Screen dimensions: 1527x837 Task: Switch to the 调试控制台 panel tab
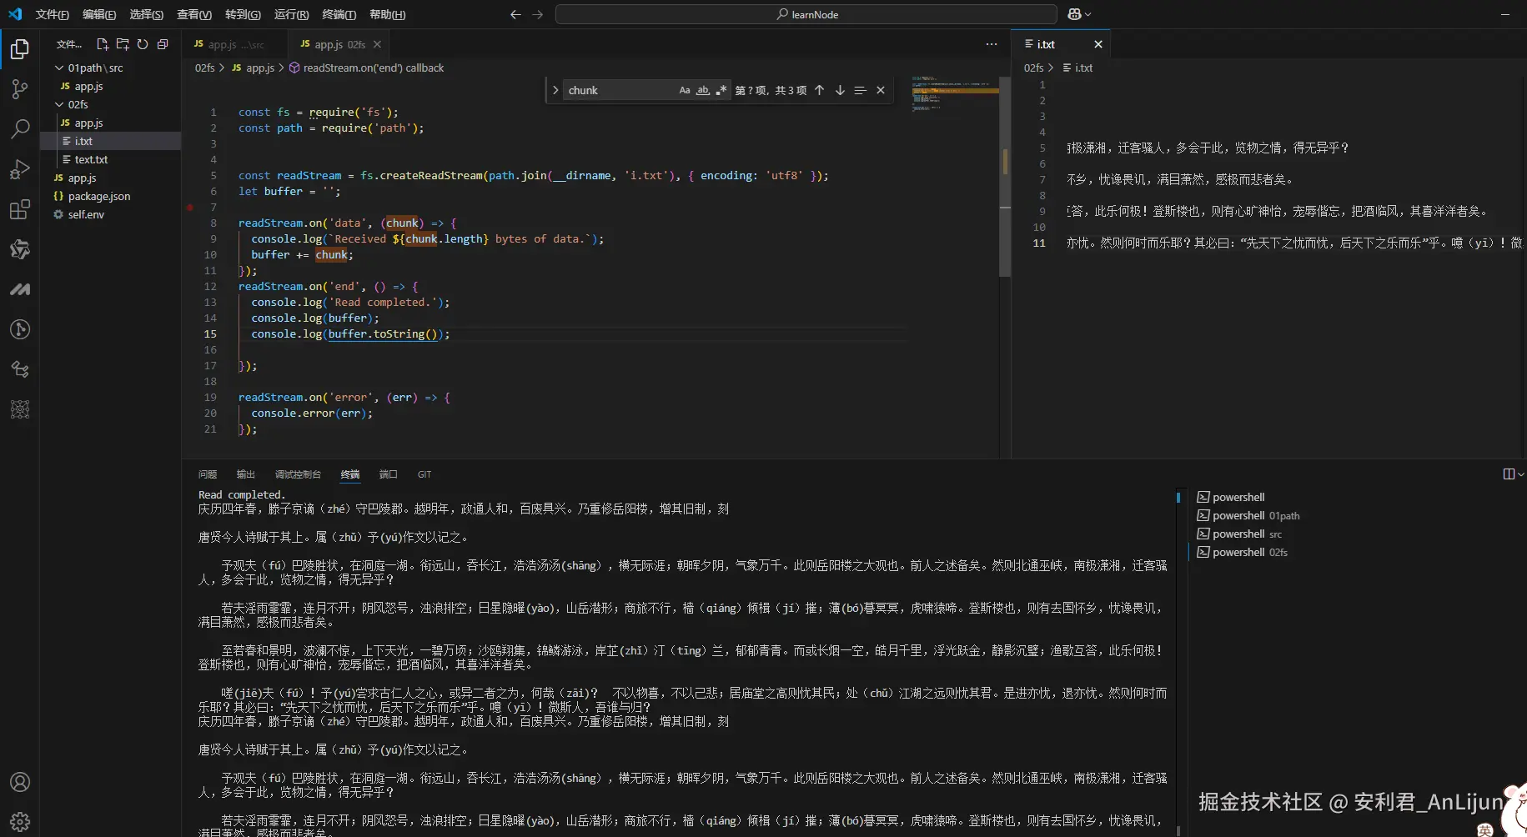click(x=298, y=474)
